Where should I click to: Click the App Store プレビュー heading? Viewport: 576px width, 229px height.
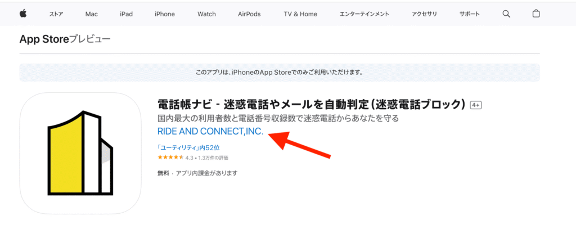point(65,39)
